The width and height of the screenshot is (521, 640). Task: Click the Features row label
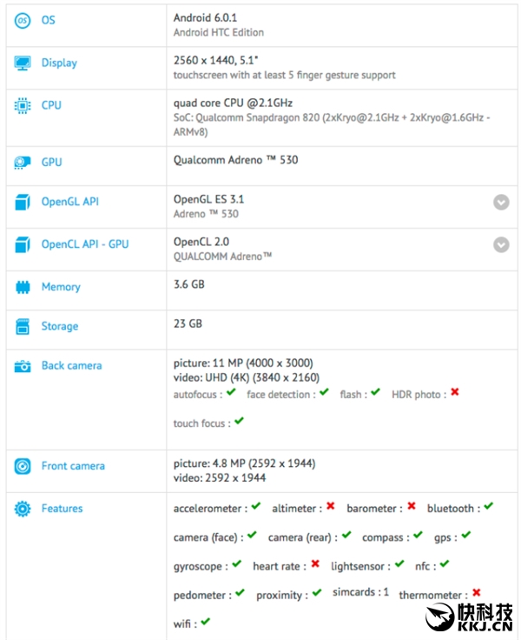63,509
